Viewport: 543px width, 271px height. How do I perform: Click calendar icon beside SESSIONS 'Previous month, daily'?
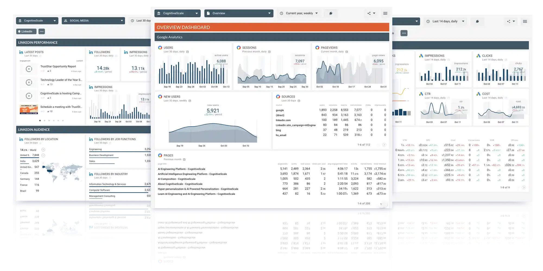click(x=269, y=52)
